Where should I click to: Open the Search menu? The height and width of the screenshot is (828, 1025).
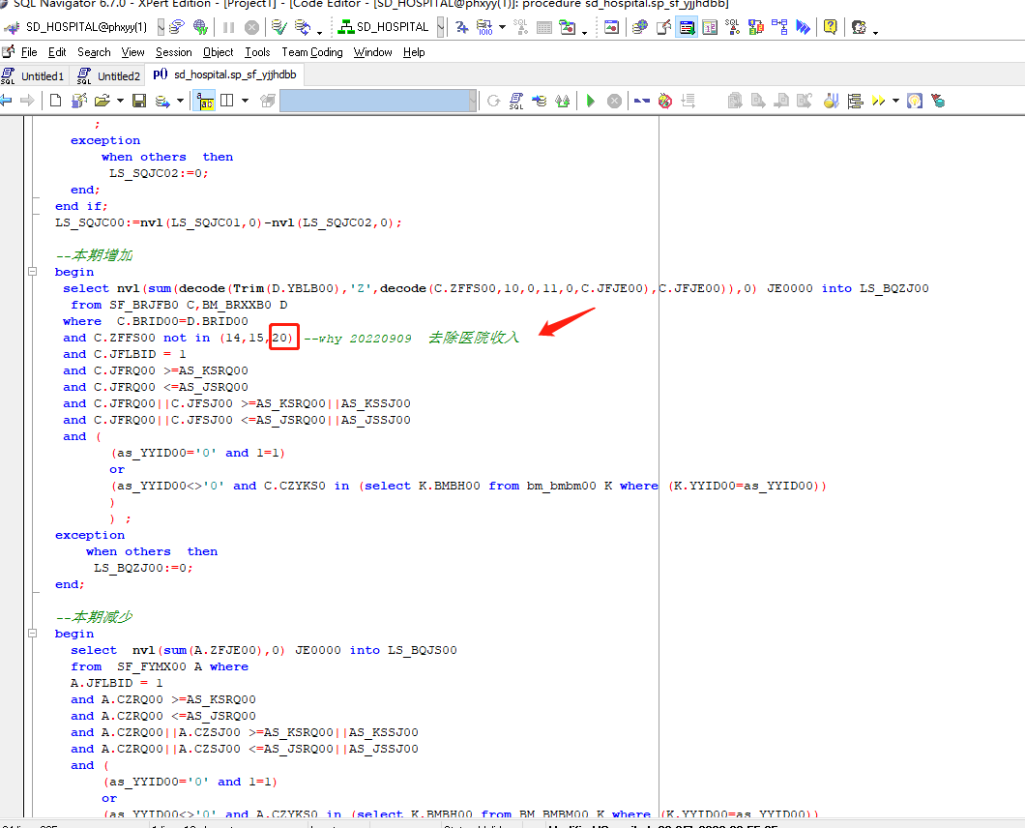point(94,52)
